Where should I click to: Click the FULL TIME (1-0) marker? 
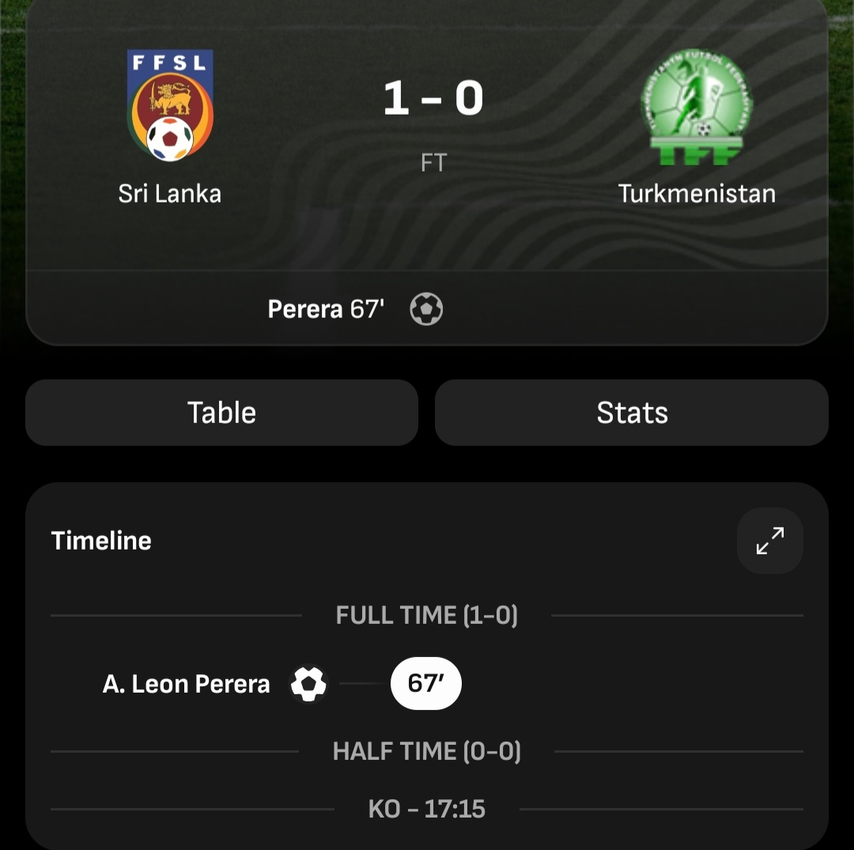[426, 615]
